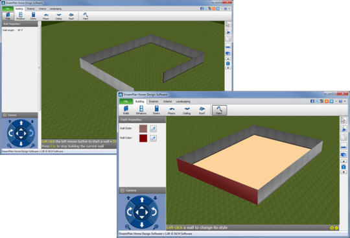The image size is (350, 238).
Task: Collapse the Camera panel in front window
Action: [x=122, y=191]
